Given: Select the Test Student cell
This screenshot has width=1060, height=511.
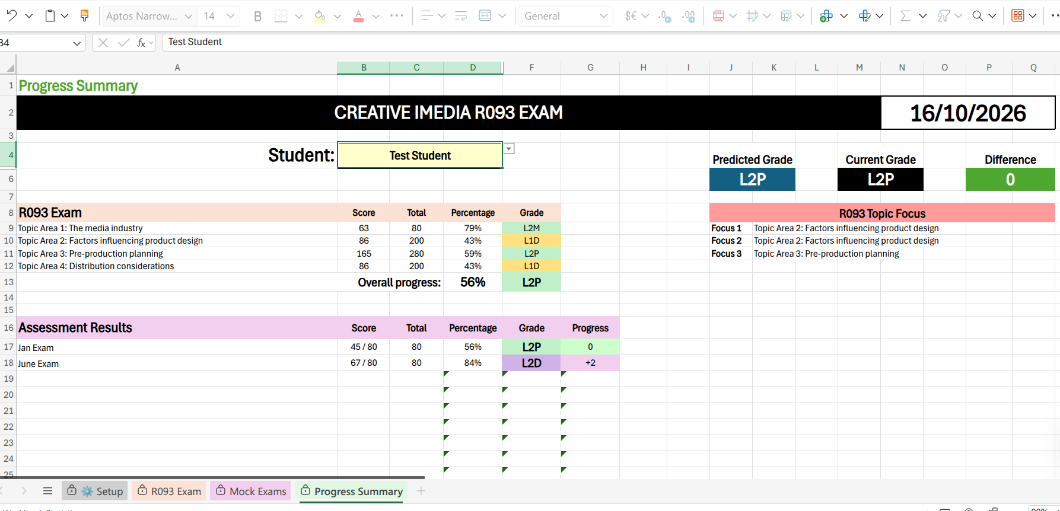Looking at the screenshot, I should 420,155.
